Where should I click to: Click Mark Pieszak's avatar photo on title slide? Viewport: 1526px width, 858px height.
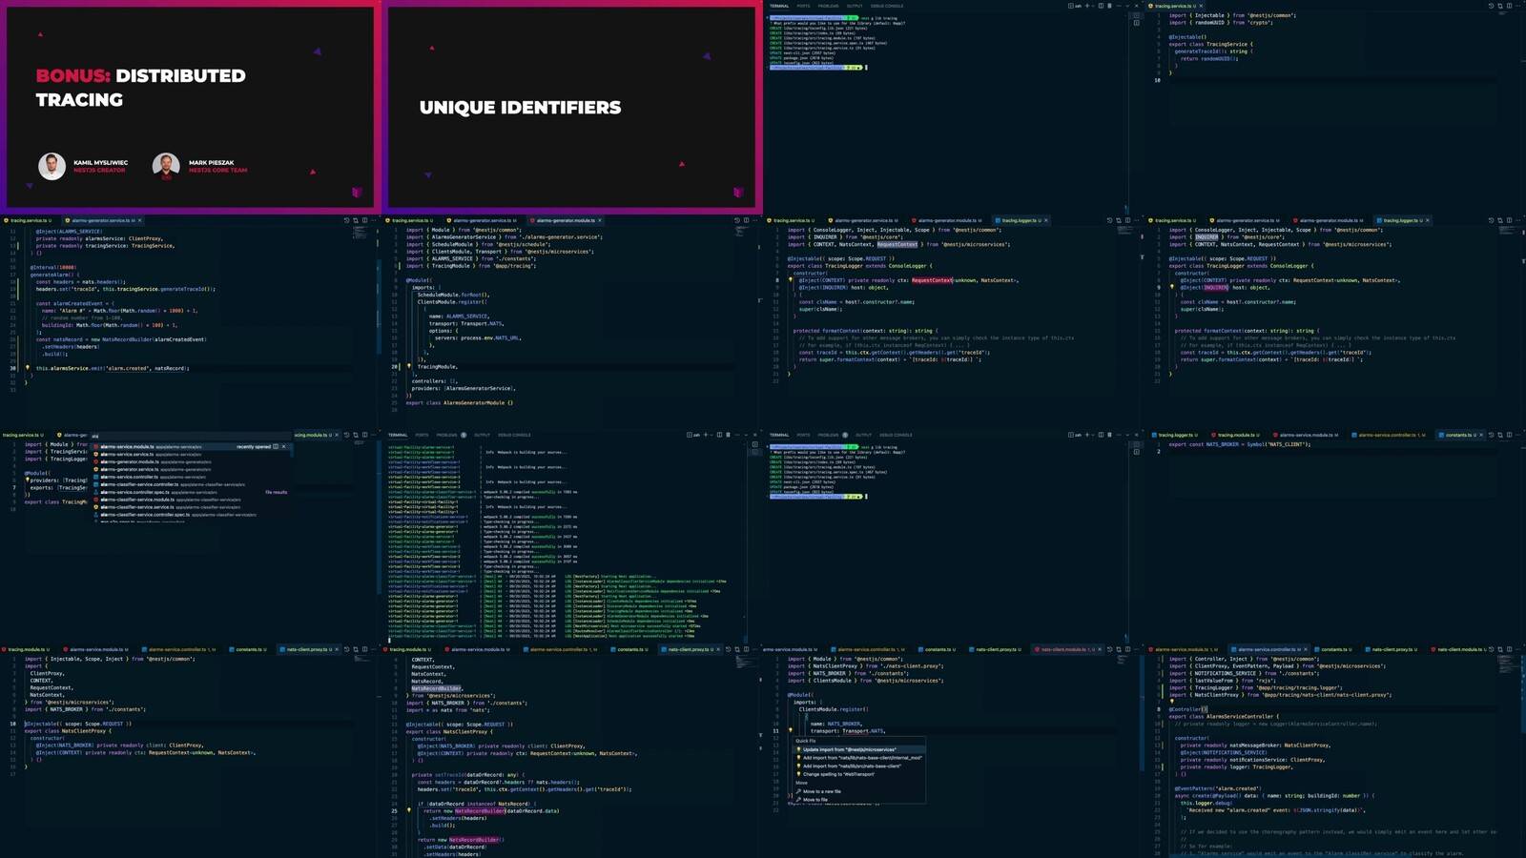166,166
